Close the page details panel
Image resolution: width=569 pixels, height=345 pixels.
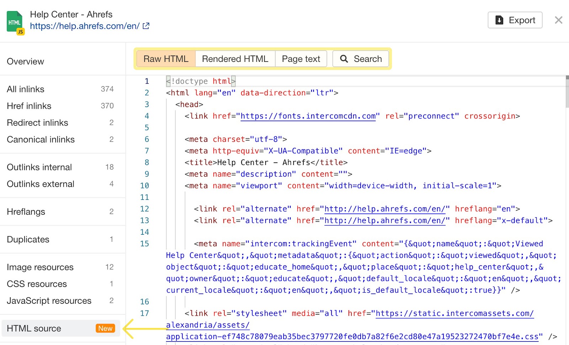(558, 20)
